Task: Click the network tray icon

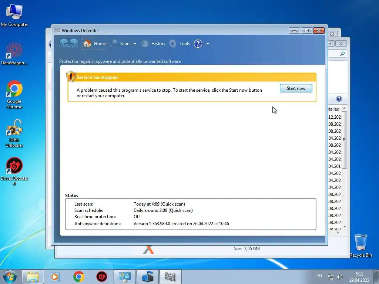Action: tap(331, 277)
